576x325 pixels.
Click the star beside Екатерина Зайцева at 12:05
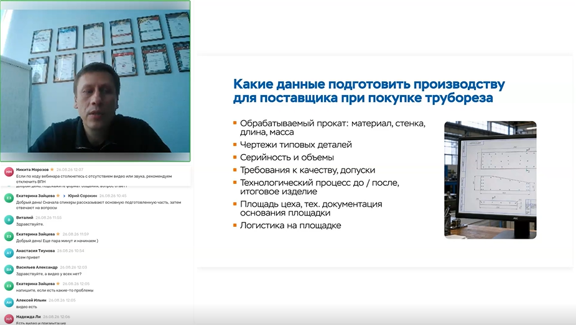(58, 283)
